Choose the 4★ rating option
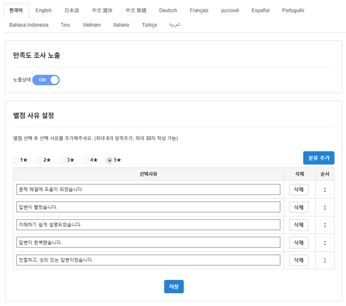The image size is (346, 306). [86, 160]
